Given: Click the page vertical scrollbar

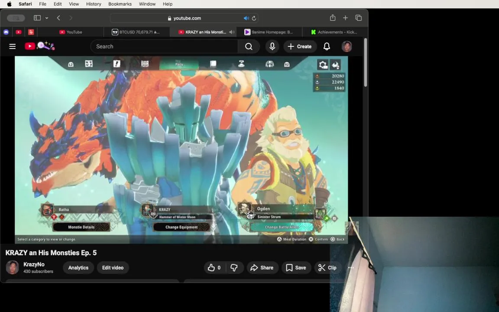Looking at the screenshot, I should click(x=365, y=62).
